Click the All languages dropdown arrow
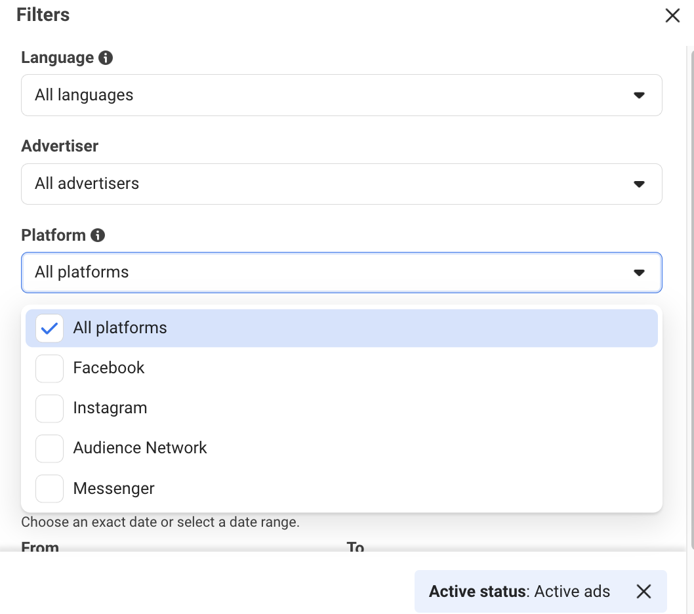694x614 pixels. tap(639, 95)
